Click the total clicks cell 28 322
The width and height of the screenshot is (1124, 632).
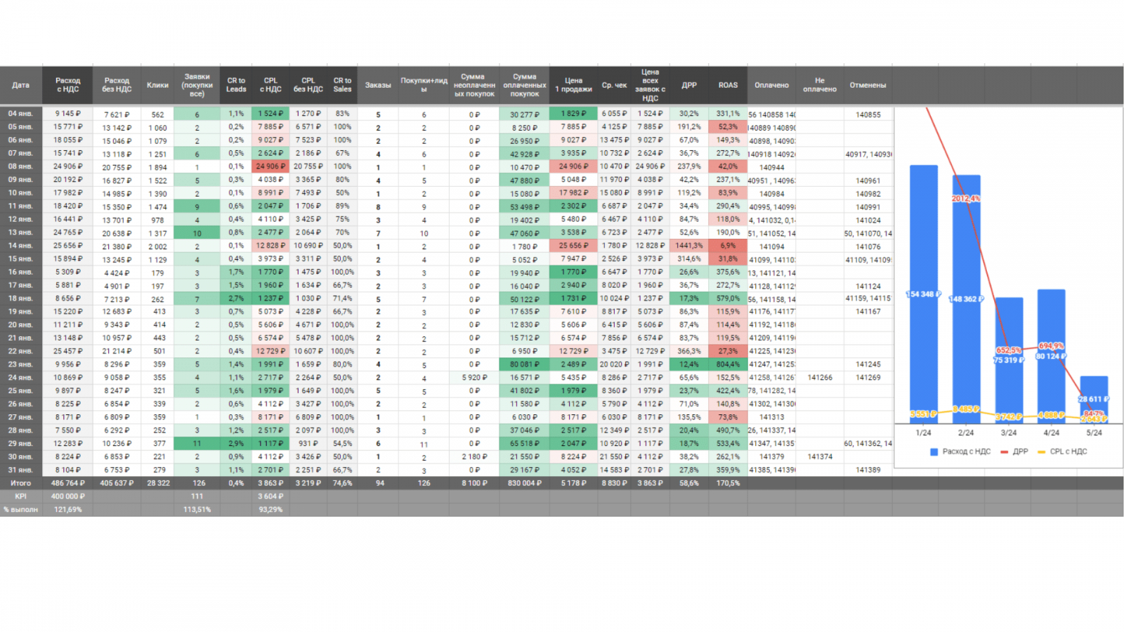pyautogui.click(x=157, y=483)
